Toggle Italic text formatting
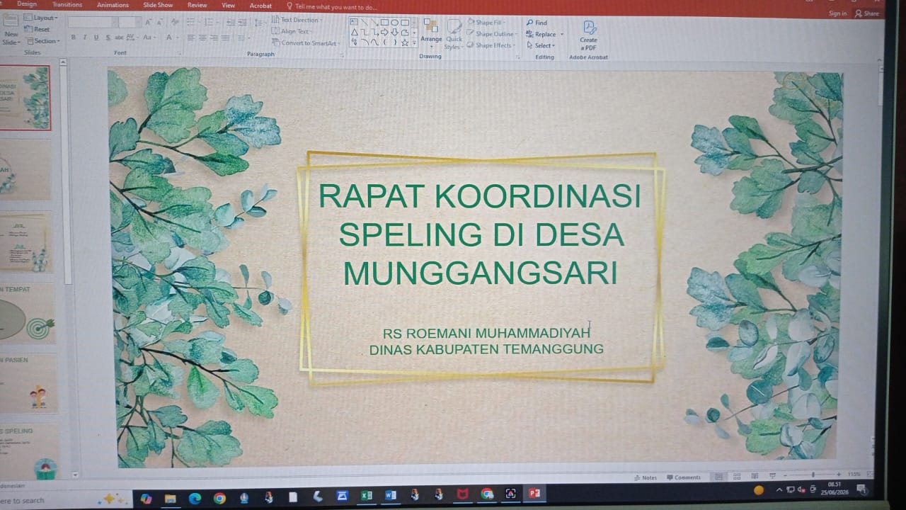906x510 pixels. coord(84,38)
